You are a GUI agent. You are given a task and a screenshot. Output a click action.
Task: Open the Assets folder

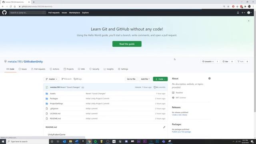point(53,94)
